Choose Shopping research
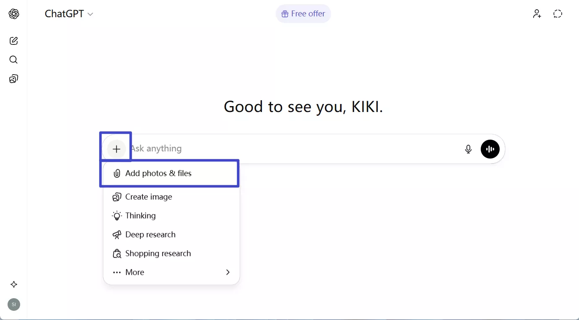Viewport: 579px width, 320px height. [x=157, y=253]
